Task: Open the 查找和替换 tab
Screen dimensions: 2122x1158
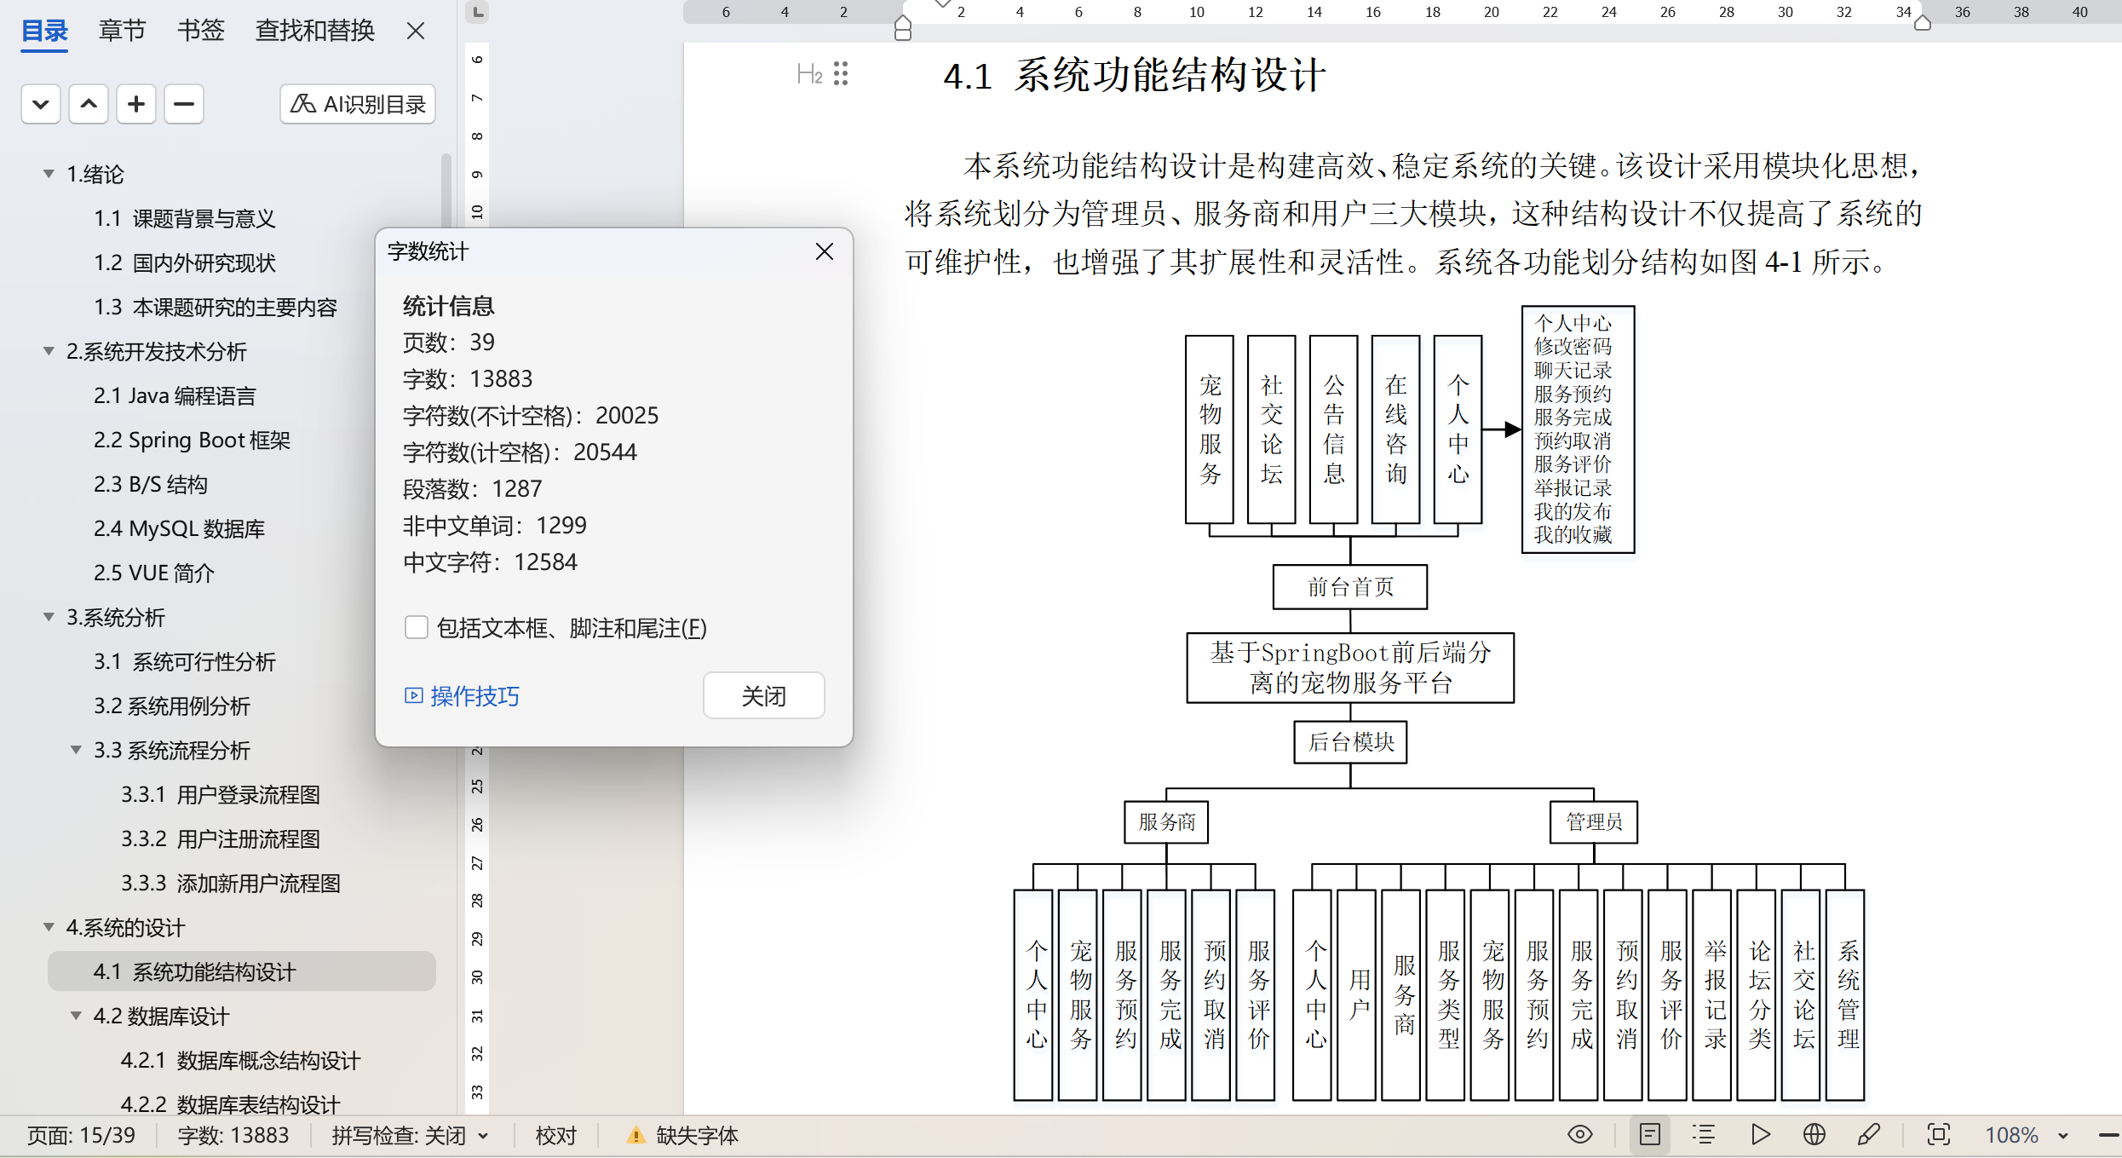Action: (314, 31)
